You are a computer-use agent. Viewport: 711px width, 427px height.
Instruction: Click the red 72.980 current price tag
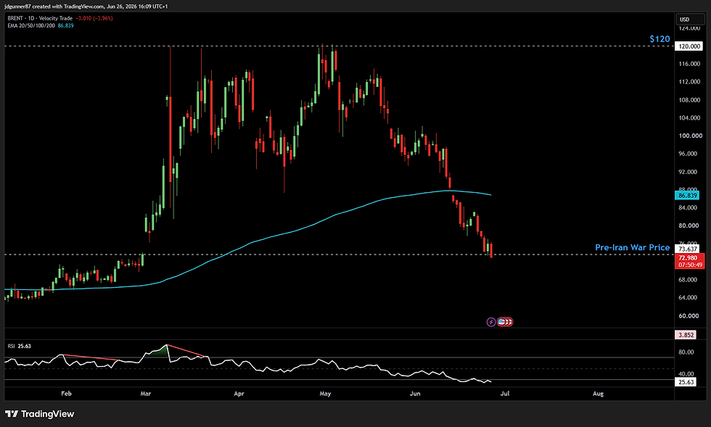click(688, 258)
